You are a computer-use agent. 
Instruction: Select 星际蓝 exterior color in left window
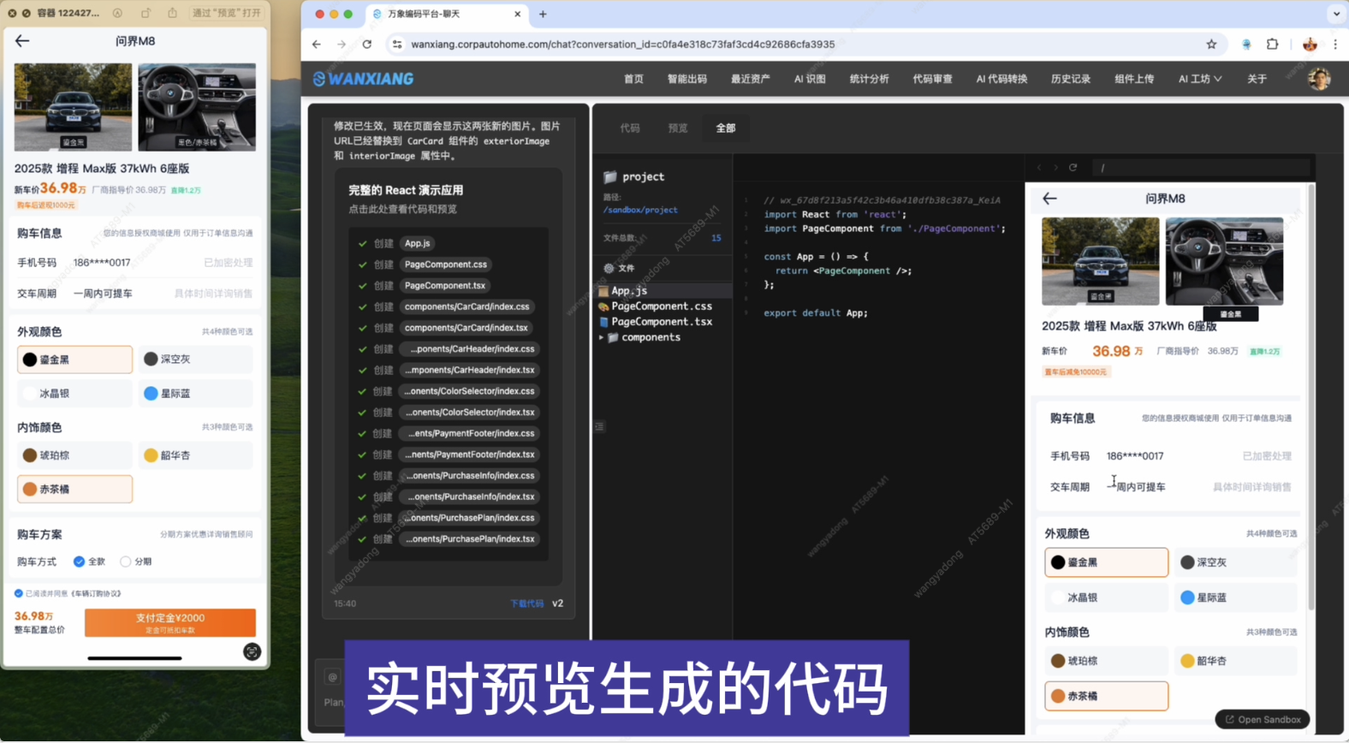tap(196, 394)
